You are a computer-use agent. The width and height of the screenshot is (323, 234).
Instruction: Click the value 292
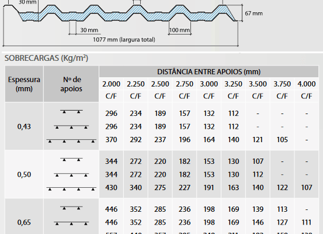pyautogui.click(x=136, y=140)
